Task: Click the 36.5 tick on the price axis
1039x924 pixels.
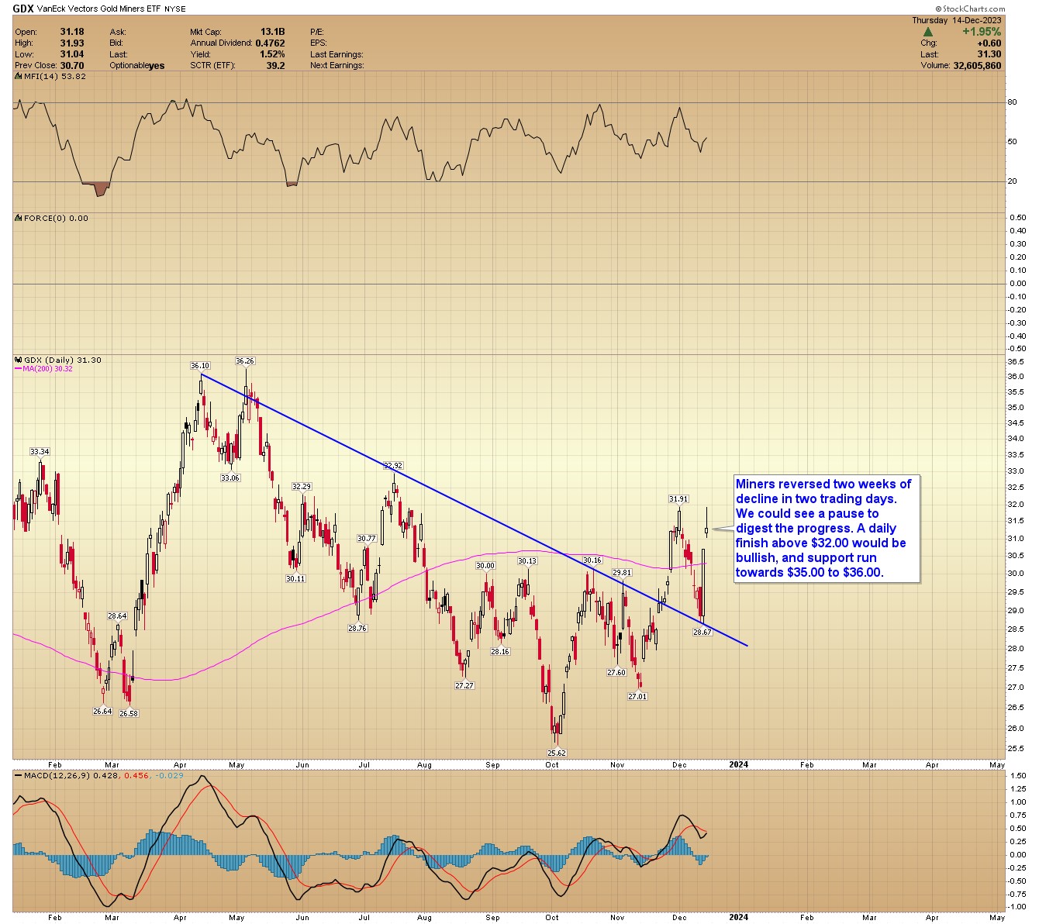Action: 1015,362
